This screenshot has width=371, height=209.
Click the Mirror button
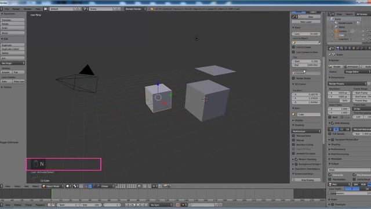[13, 33]
